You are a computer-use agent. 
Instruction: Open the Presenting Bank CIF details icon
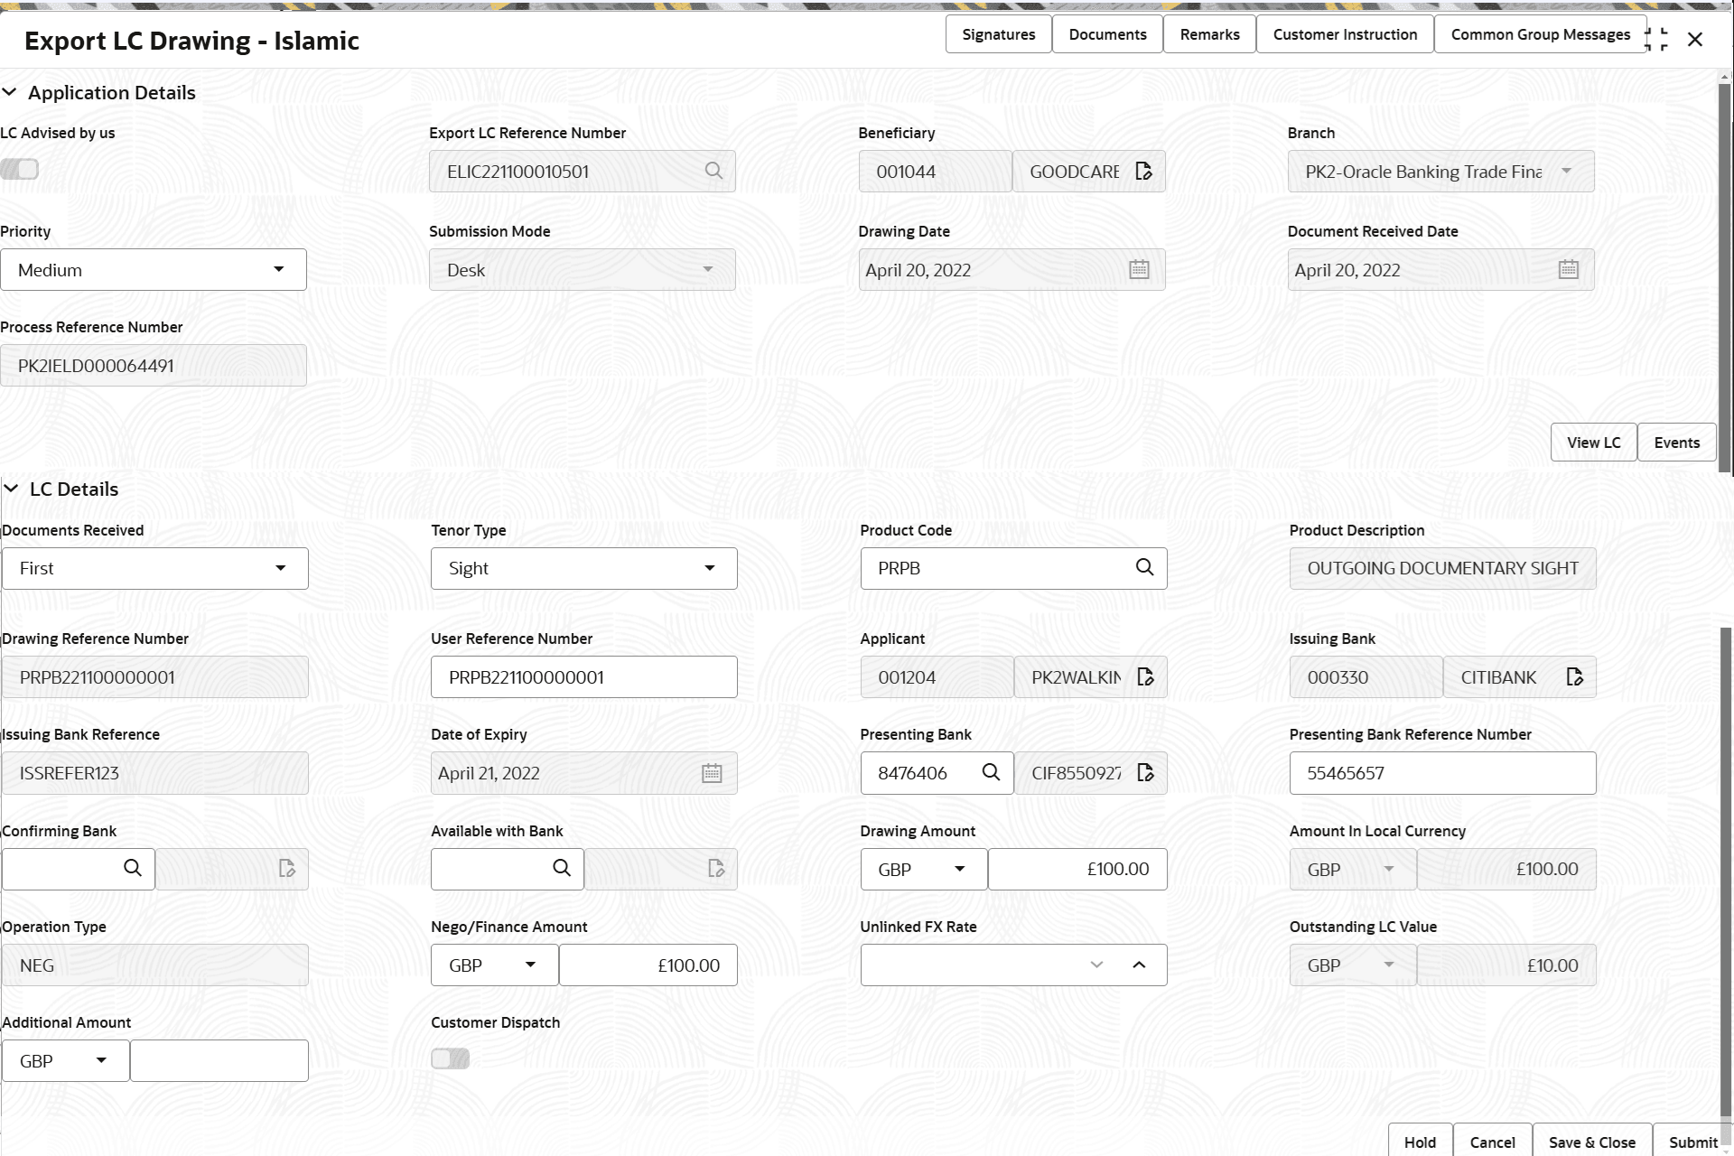(1145, 773)
